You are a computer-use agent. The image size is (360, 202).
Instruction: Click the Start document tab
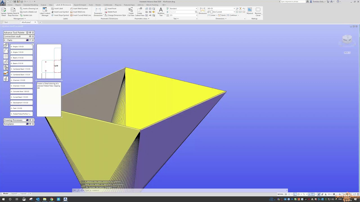tap(6, 22)
